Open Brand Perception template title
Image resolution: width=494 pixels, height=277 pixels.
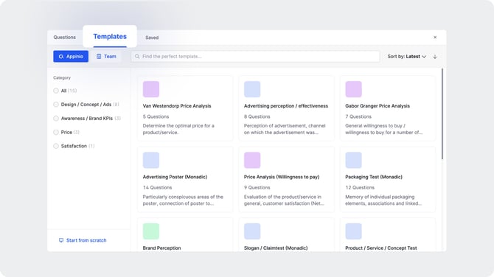[162, 248]
